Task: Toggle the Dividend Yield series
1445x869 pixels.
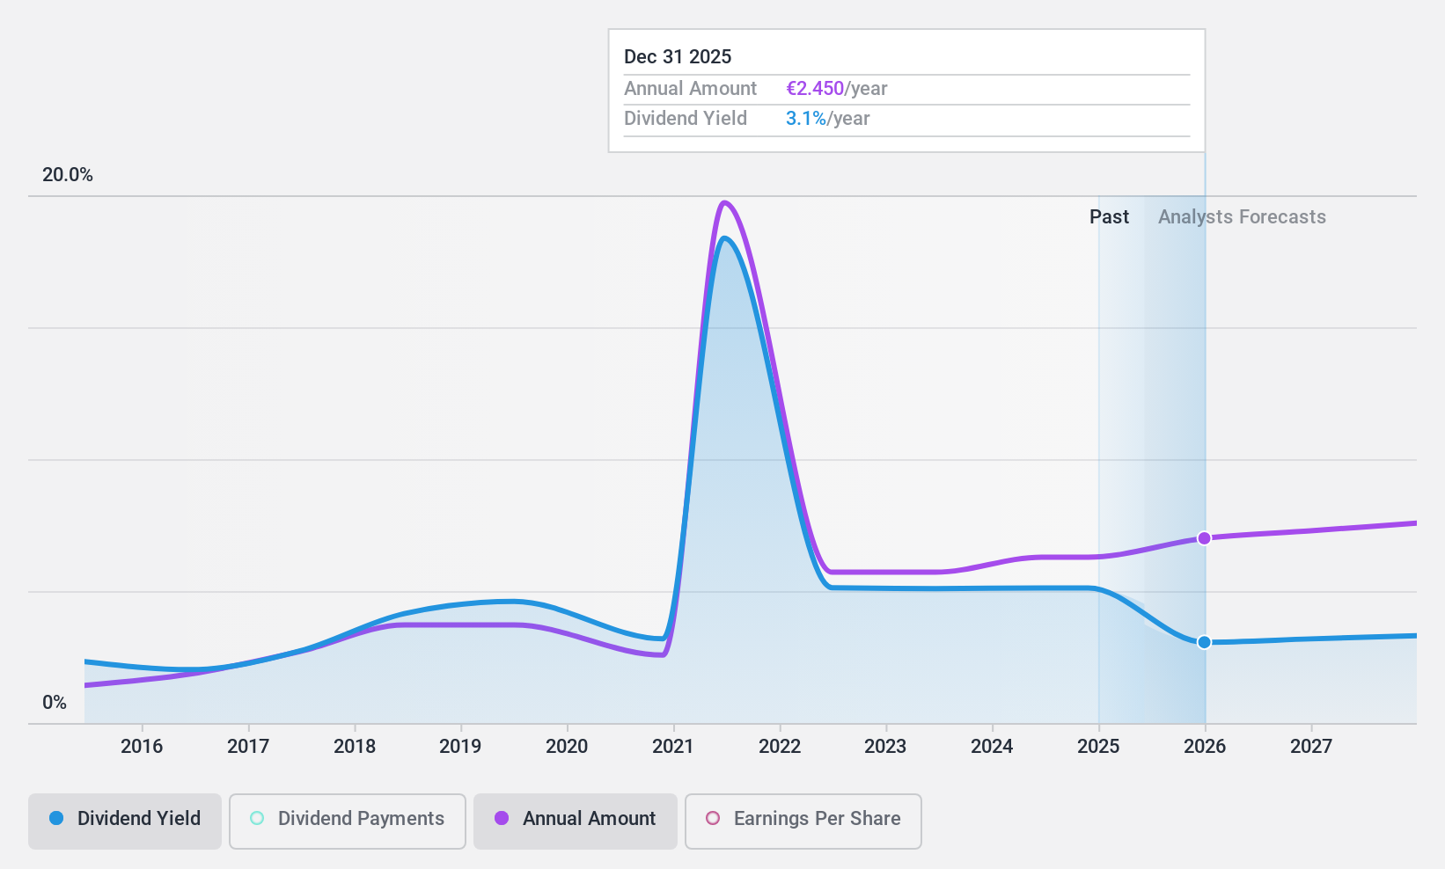Action: click(125, 822)
